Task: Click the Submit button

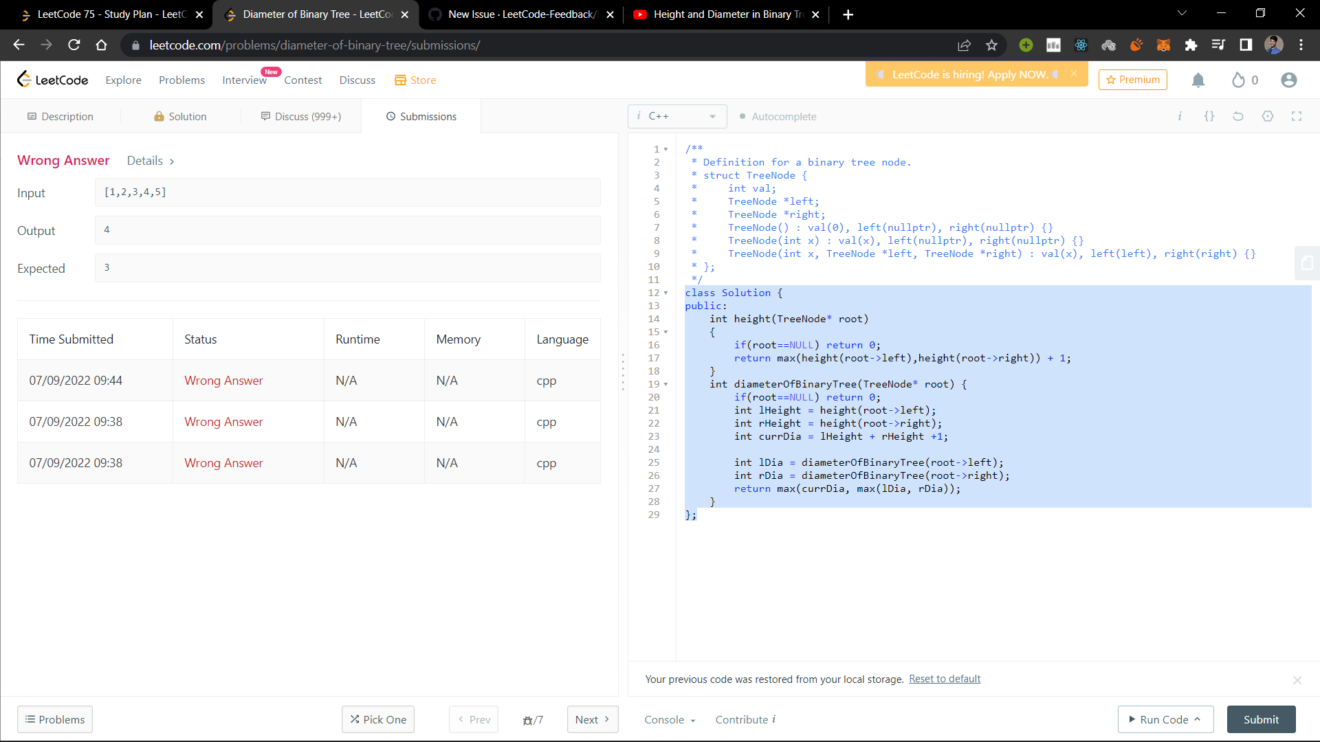Action: pos(1261,719)
